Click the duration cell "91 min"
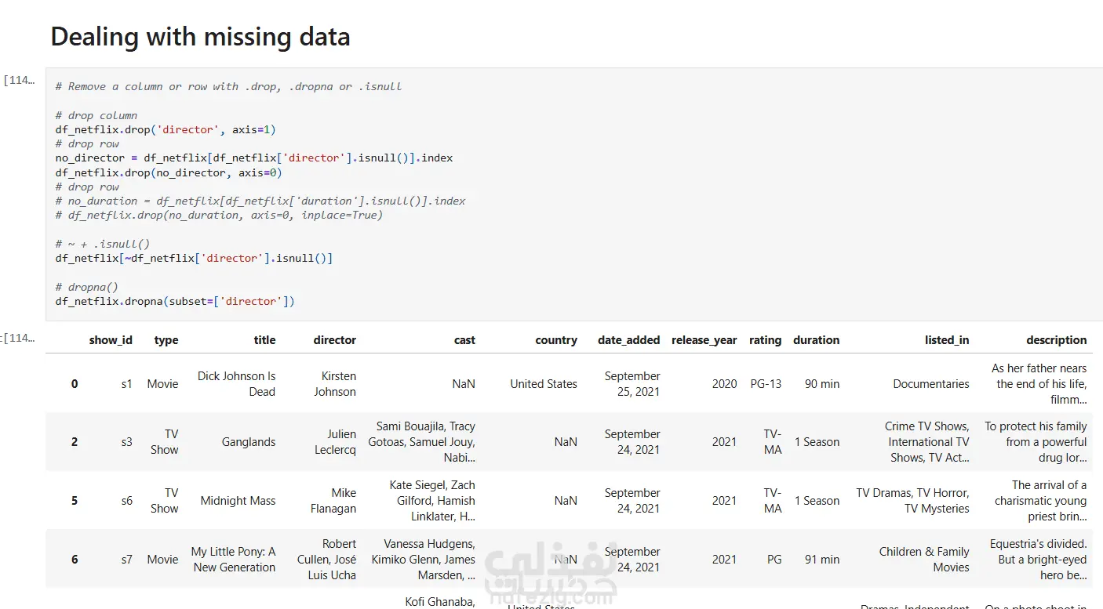The width and height of the screenshot is (1103, 609). point(822,560)
